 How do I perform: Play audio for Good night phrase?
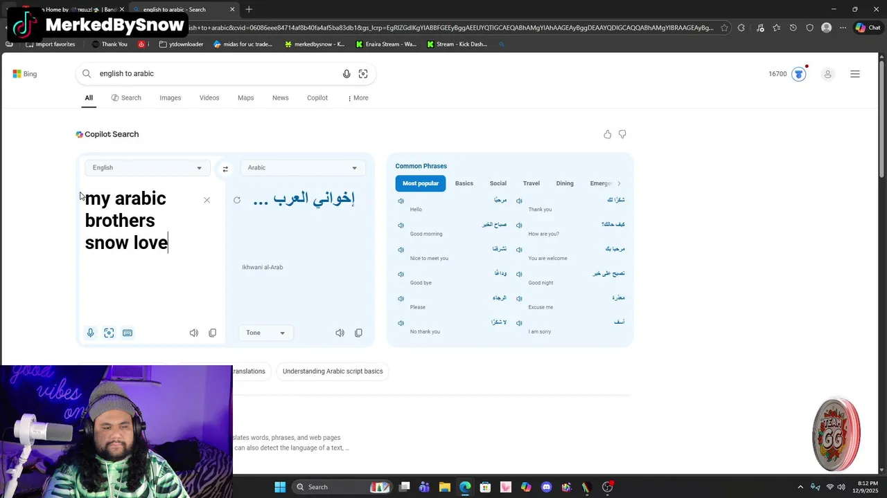(519, 275)
